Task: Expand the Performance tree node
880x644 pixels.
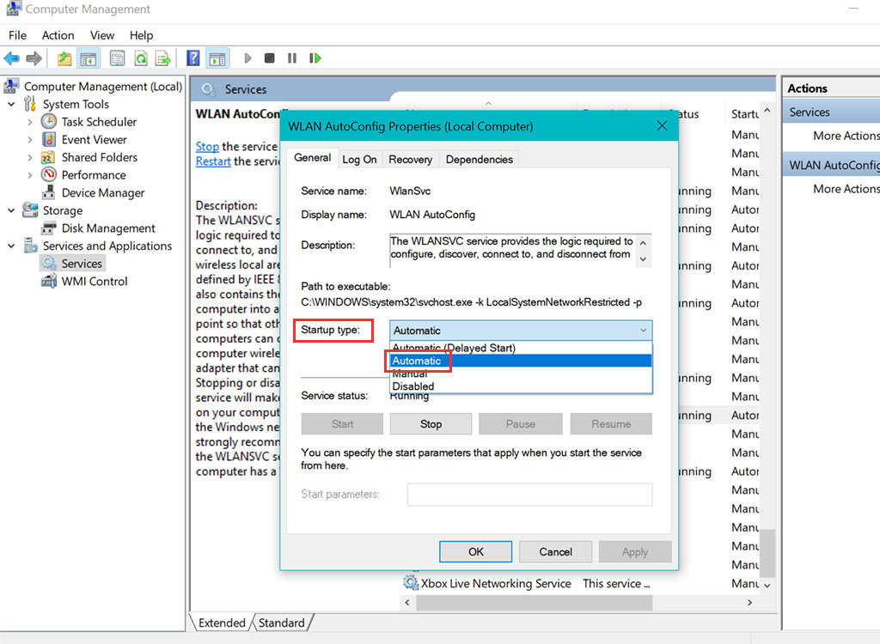Action: click(x=30, y=175)
